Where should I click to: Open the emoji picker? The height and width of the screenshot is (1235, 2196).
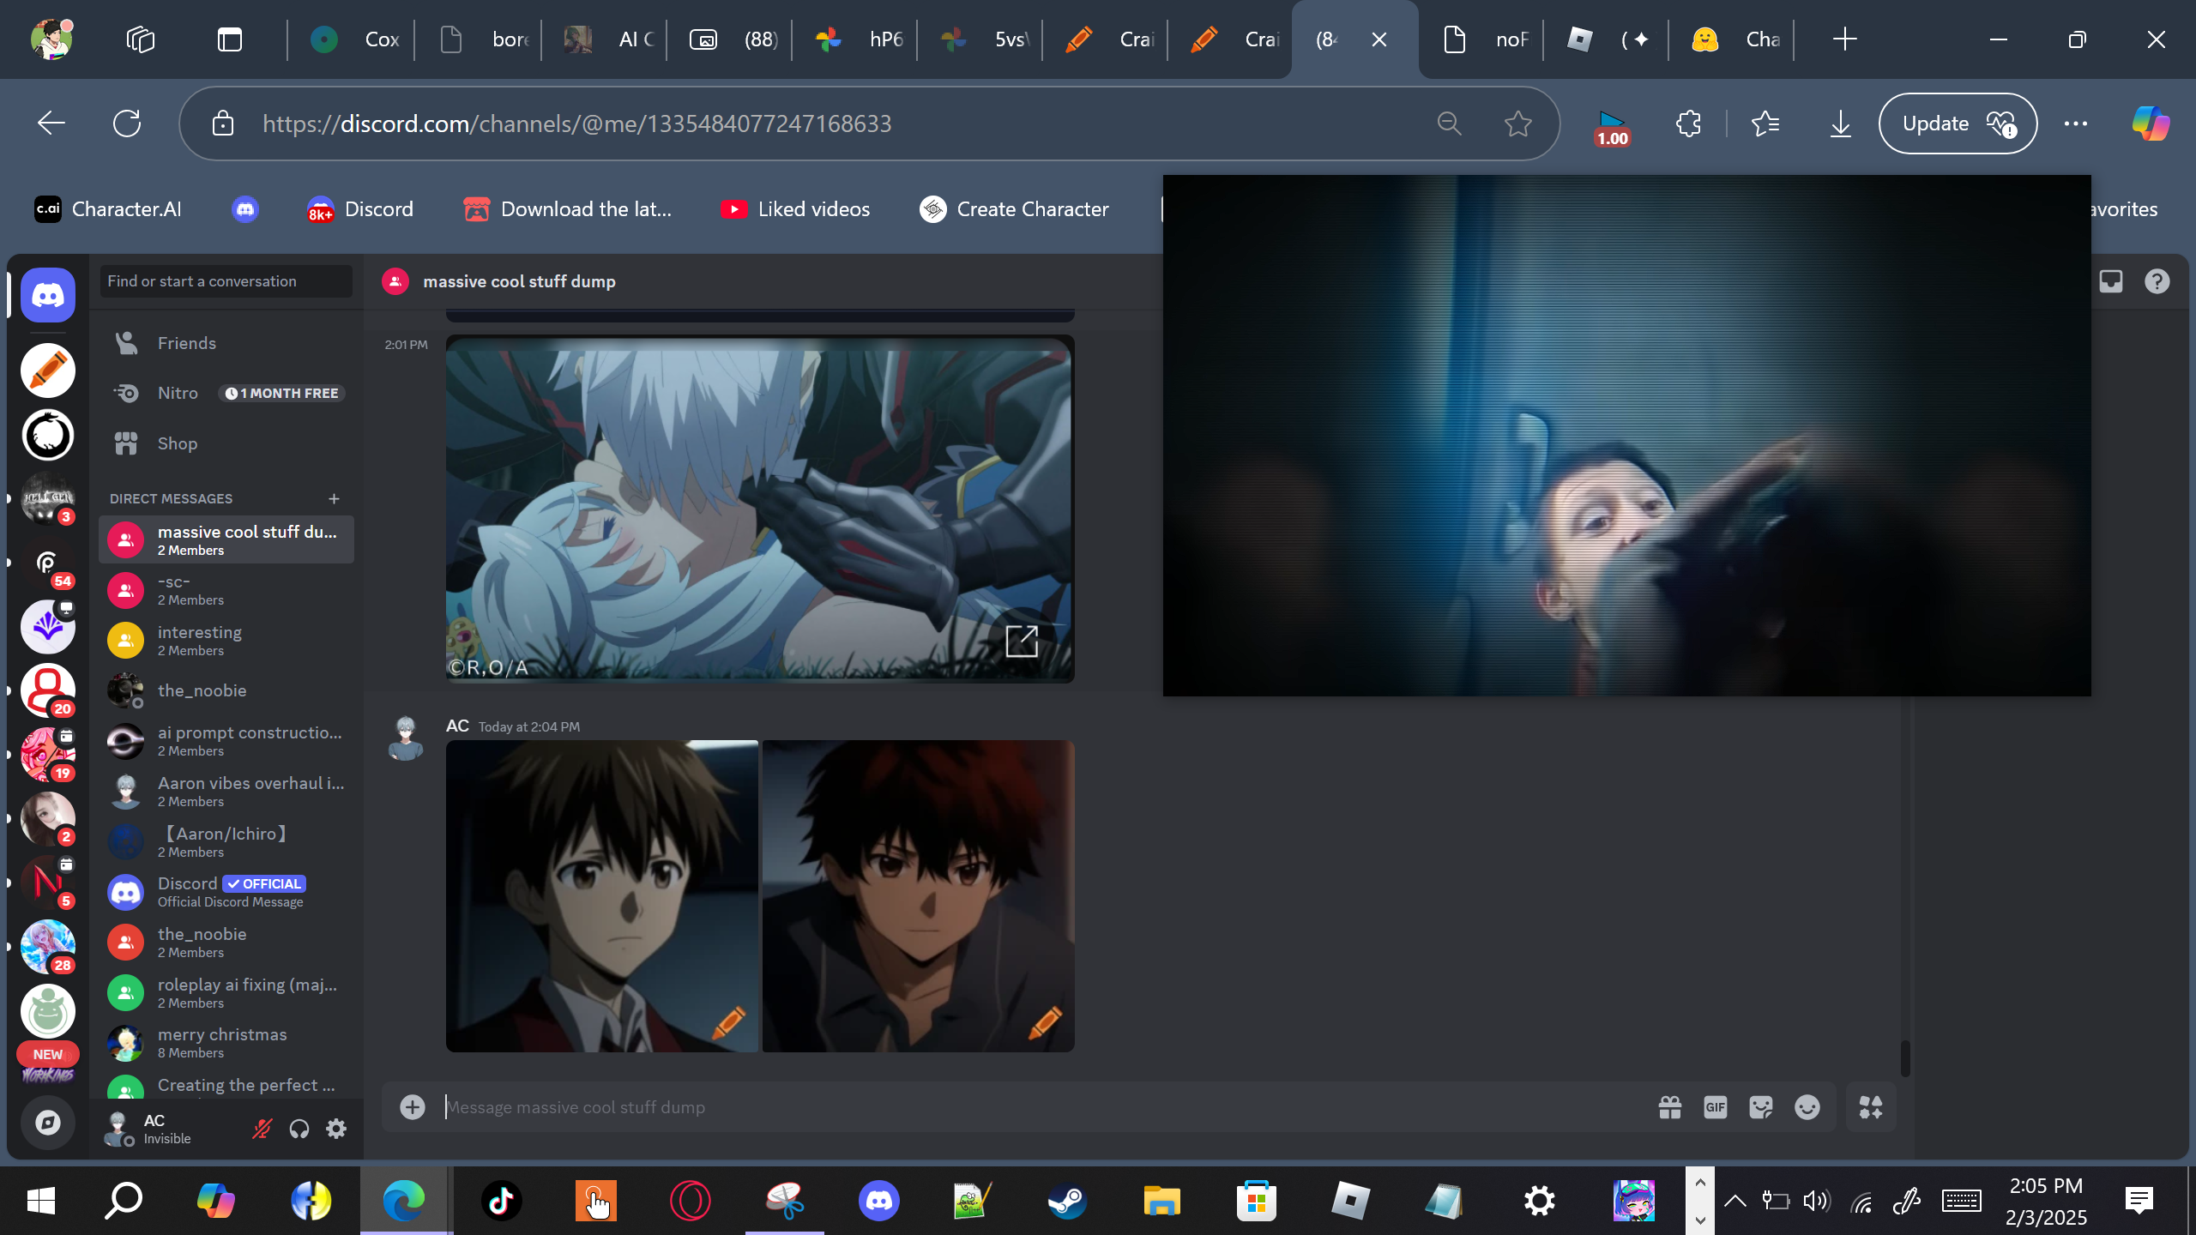tap(1807, 1107)
